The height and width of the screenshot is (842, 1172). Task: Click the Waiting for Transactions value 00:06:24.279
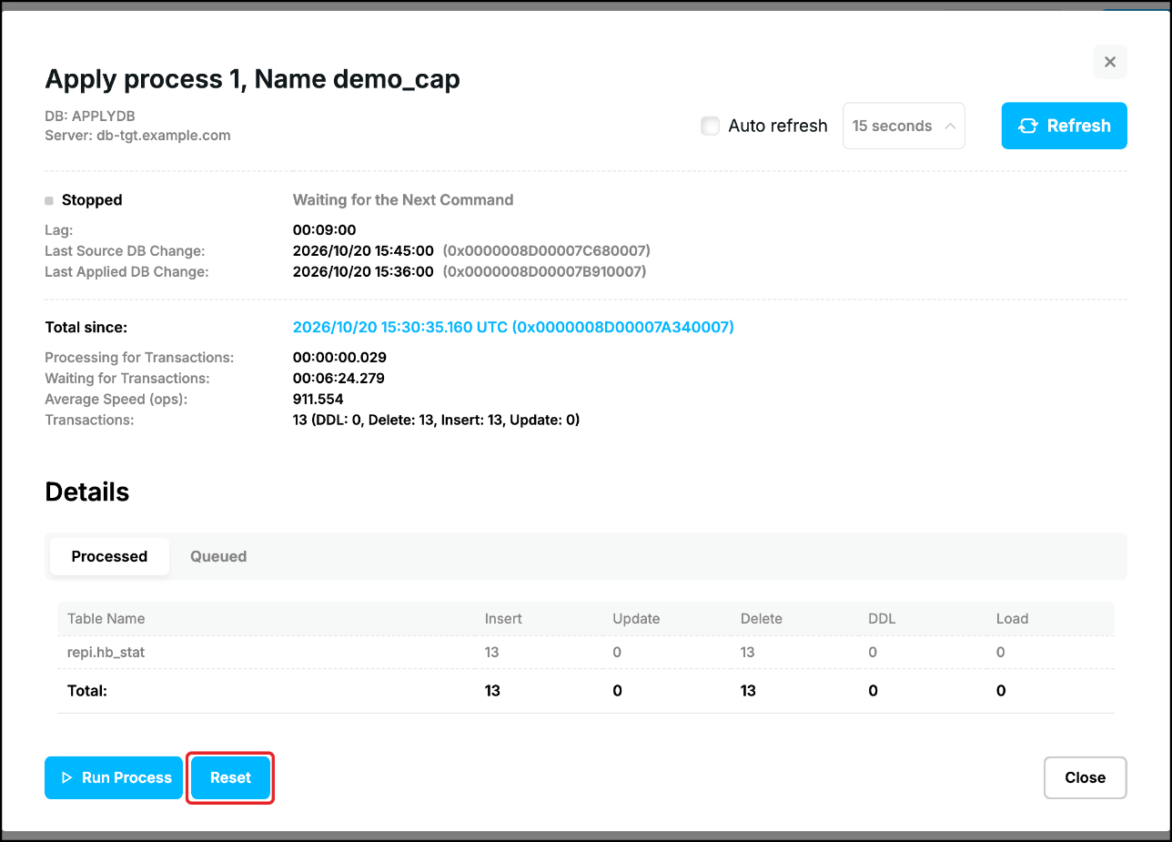338,378
